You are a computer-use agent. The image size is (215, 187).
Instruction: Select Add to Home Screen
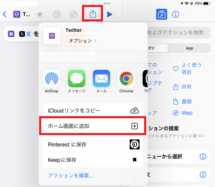point(93,126)
